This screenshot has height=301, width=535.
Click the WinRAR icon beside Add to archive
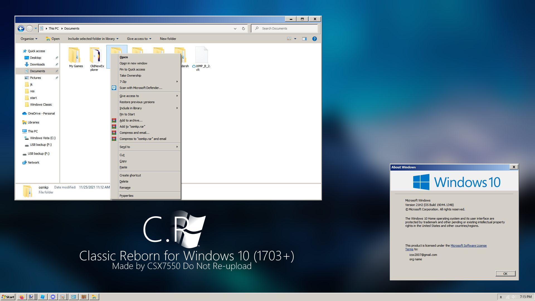click(x=114, y=120)
